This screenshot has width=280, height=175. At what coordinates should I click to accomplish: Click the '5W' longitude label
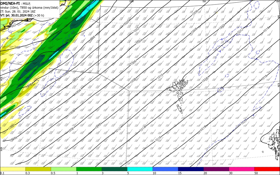[x=204, y=1]
